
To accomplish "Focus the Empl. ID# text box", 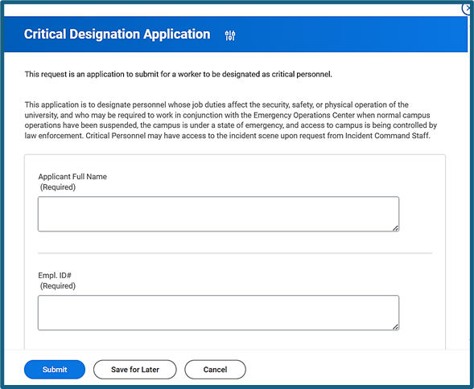I will point(218,313).
